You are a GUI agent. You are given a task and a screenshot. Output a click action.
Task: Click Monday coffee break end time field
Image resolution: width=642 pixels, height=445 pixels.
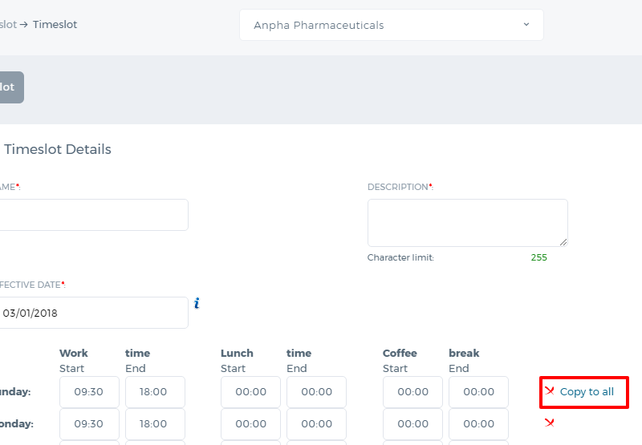[x=478, y=423]
